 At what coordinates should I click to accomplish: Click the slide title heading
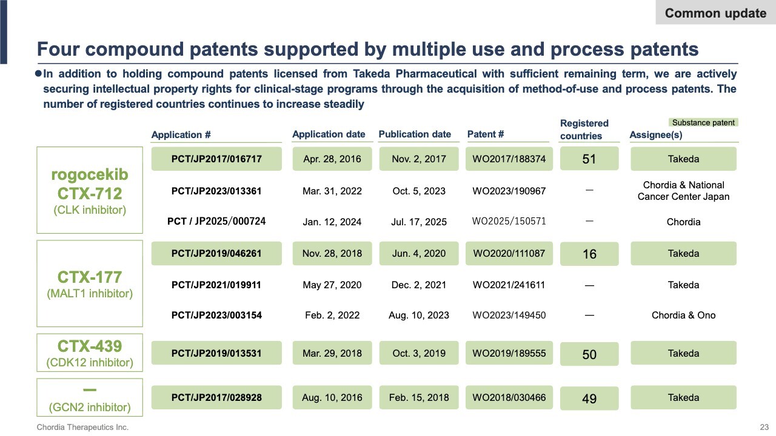point(367,49)
